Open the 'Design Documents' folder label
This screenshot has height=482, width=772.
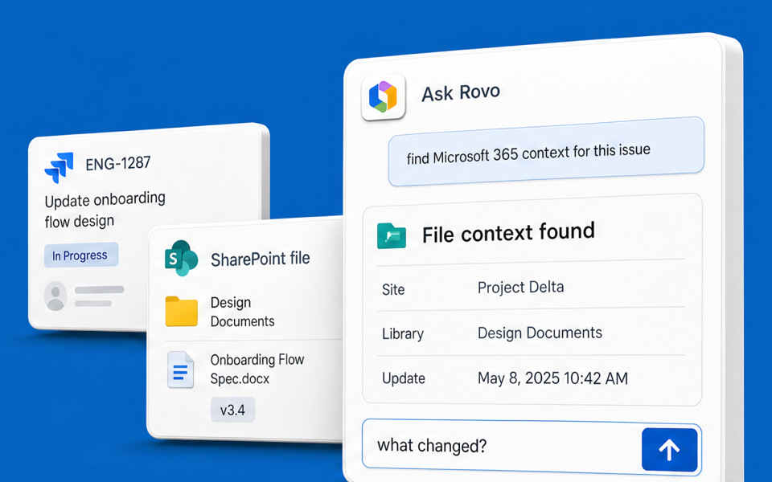242,312
